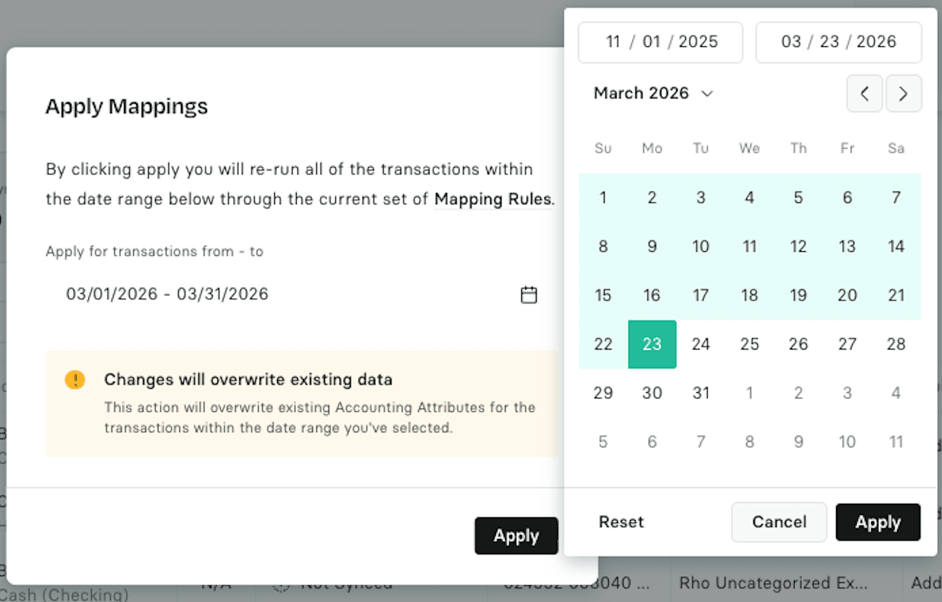Click the greyed April 4 date
The image size is (942, 602).
click(x=896, y=393)
